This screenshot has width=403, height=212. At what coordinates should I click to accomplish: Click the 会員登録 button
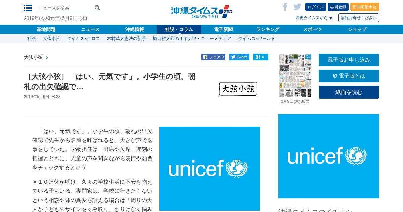pyautogui.click(x=338, y=7)
